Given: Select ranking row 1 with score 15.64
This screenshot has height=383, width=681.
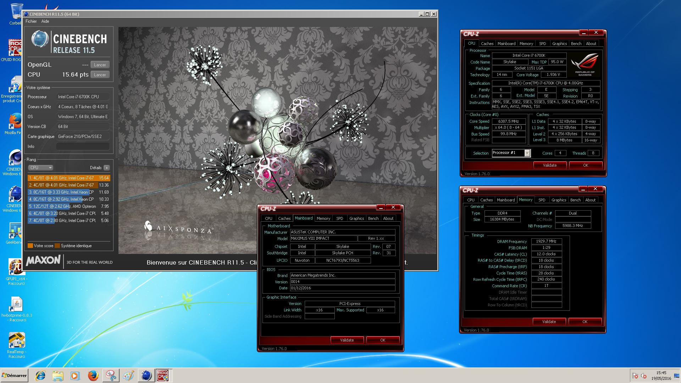Looking at the screenshot, I should pos(69,178).
